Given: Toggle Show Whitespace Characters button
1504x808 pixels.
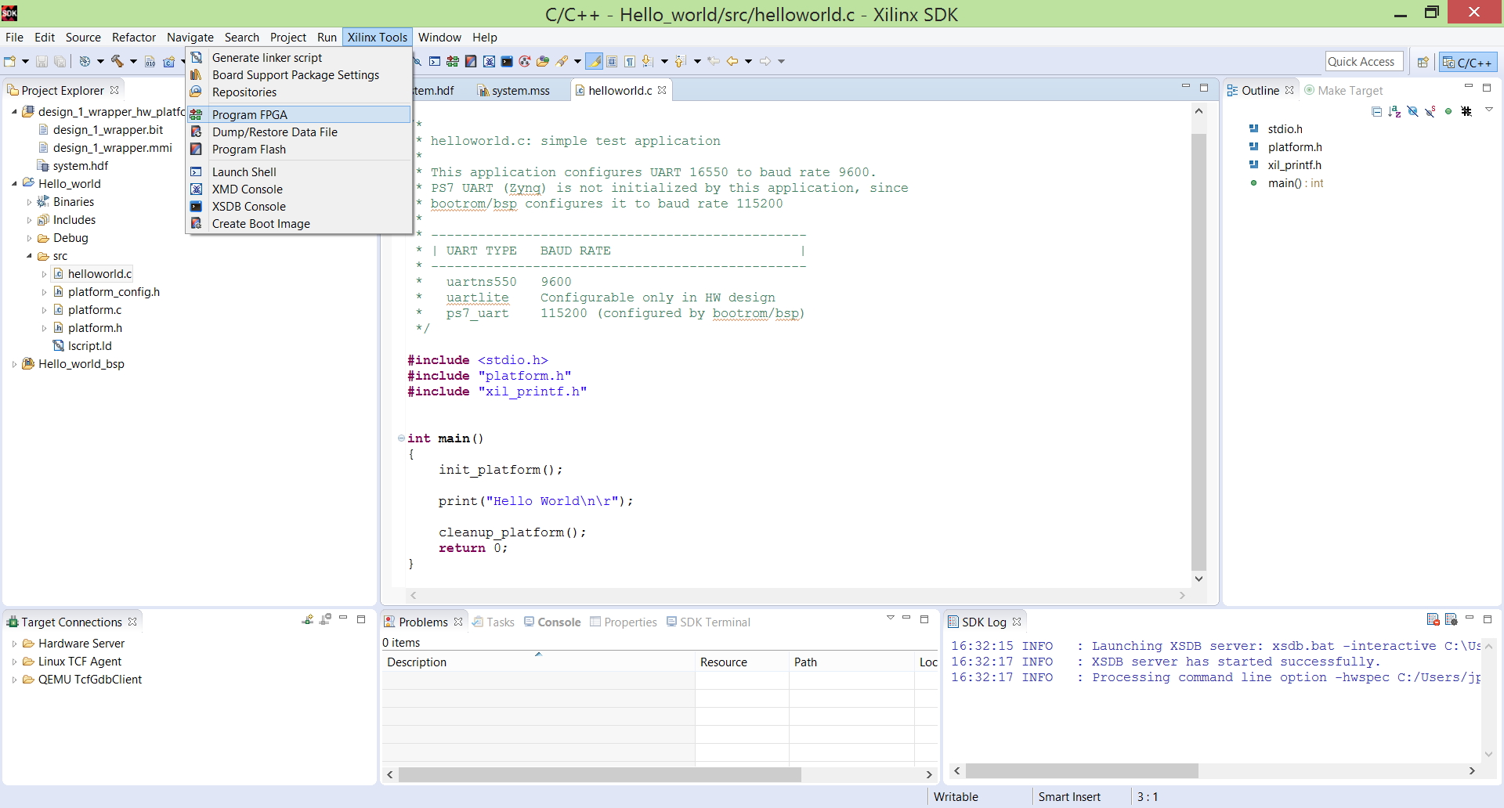Looking at the screenshot, I should pos(630,61).
